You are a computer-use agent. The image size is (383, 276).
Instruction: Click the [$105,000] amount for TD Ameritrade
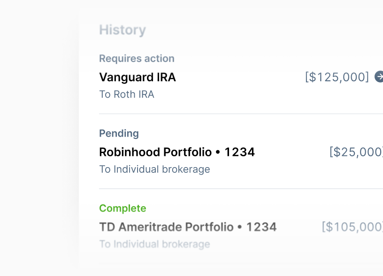coord(352,227)
